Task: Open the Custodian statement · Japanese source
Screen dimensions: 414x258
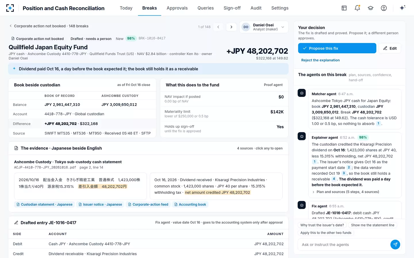Action: 45,204
